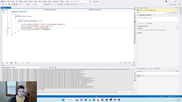The height and width of the screenshot is (102, 182).
Task: Open the Build menu
Action: 26,1
